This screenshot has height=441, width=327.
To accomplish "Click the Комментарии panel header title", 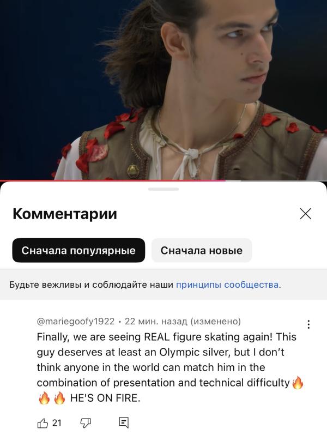I will click(65, 214).
